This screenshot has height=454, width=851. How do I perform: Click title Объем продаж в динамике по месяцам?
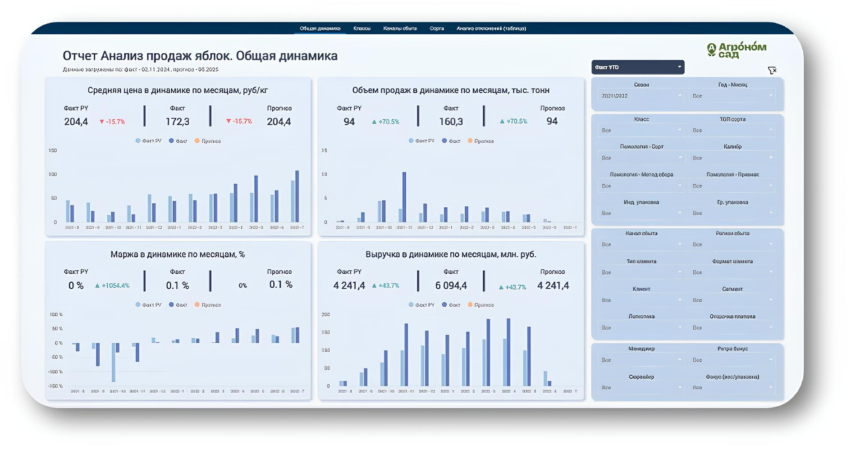(x=451, y=90)
